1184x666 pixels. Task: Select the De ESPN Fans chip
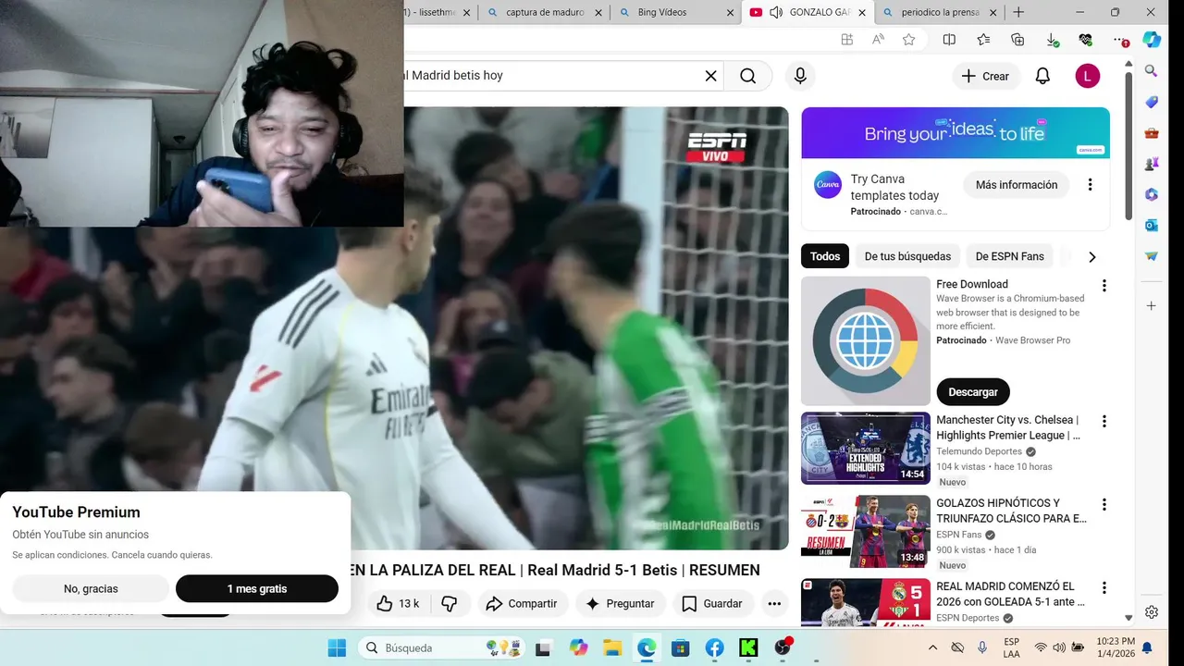pos(1009,256)
